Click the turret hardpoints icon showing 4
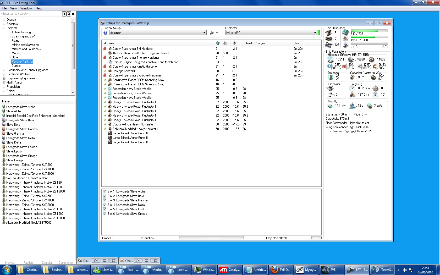Image resolution: width=440 pixels, height=275 pixels. click(329, 32)
